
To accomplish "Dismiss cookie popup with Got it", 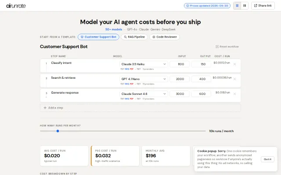I will (267, 159).
